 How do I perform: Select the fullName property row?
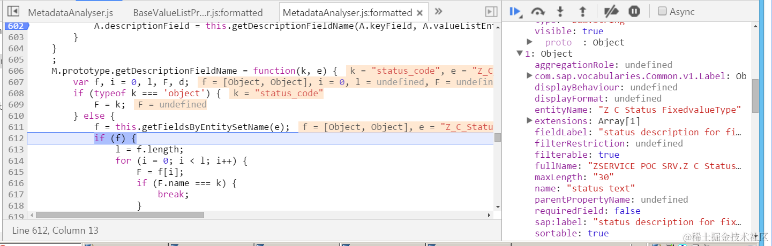click(639, 166)
